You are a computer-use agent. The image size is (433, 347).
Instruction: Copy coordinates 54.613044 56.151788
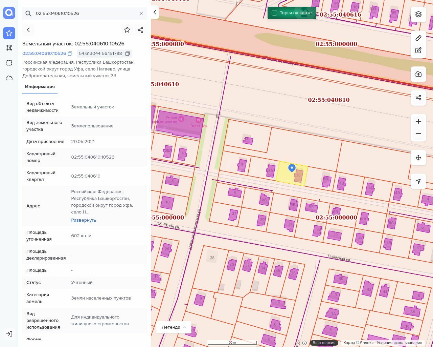tap(128, 54)
